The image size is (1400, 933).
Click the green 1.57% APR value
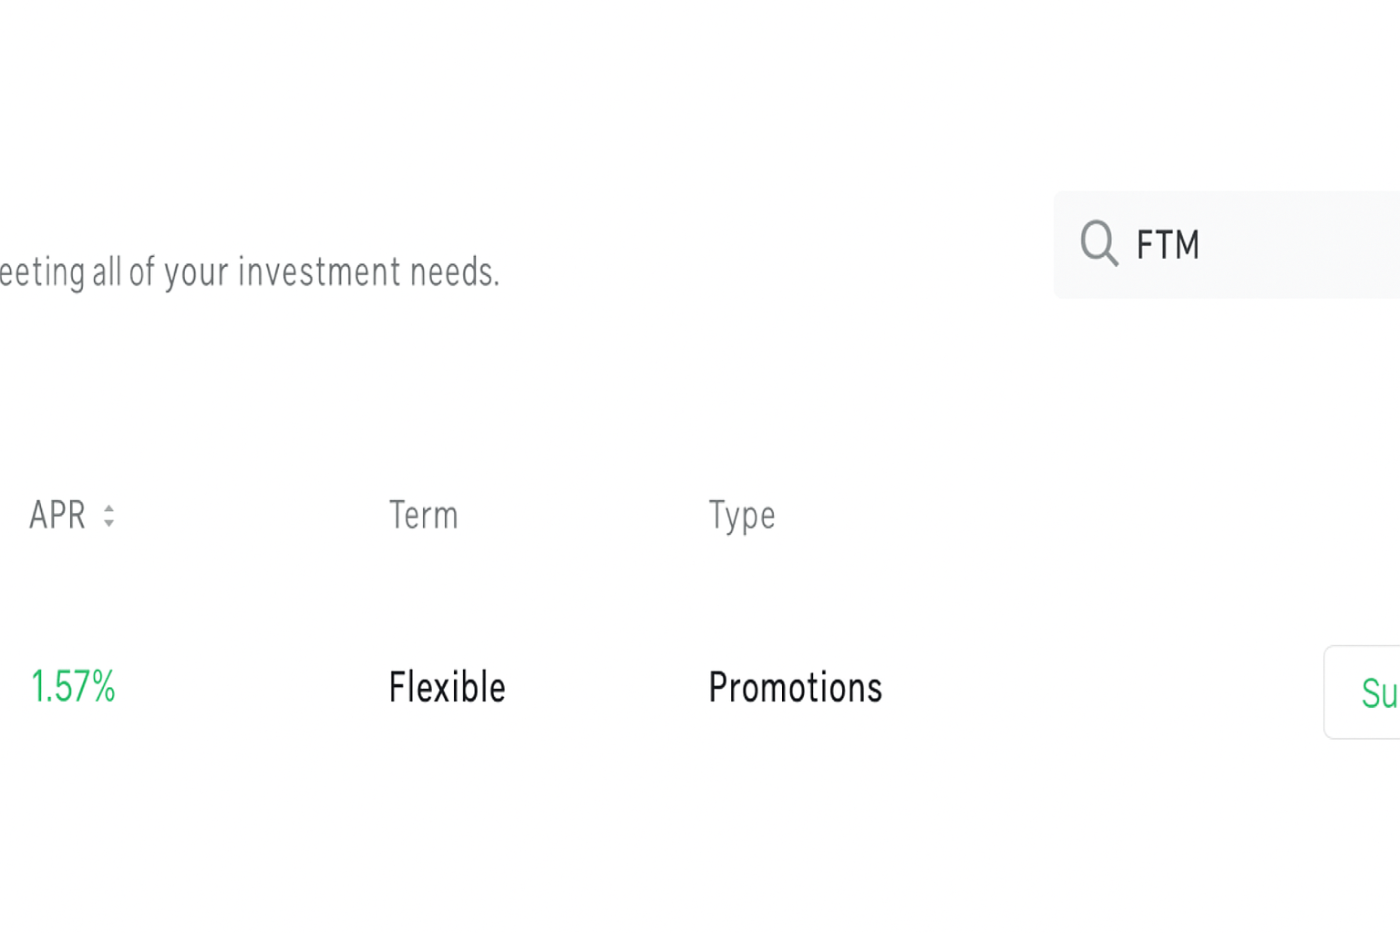(73, 687)
